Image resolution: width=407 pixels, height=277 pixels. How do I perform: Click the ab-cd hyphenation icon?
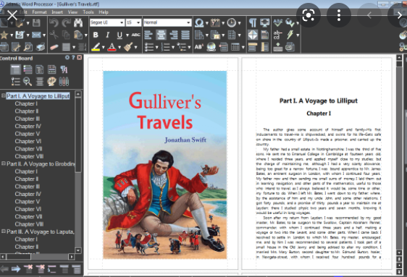click(277, 35)
